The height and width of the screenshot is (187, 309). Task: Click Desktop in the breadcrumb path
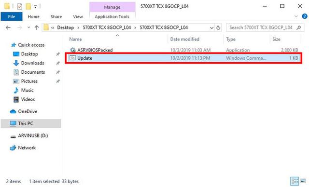pyautogui.click(x=66, y=27)
